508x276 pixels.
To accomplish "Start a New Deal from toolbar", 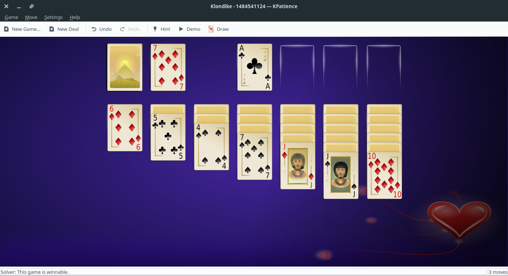I will tap(64, 29).
